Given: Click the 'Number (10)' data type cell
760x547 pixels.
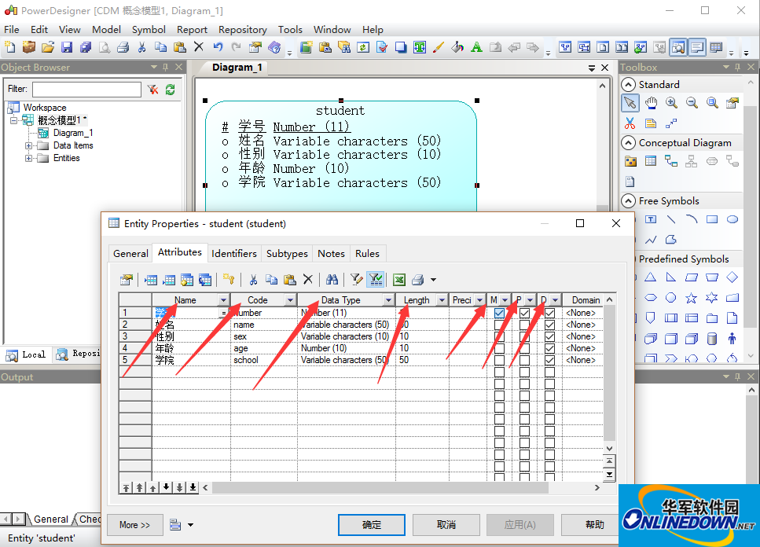Looking at the screenshot, I should 346,348.
